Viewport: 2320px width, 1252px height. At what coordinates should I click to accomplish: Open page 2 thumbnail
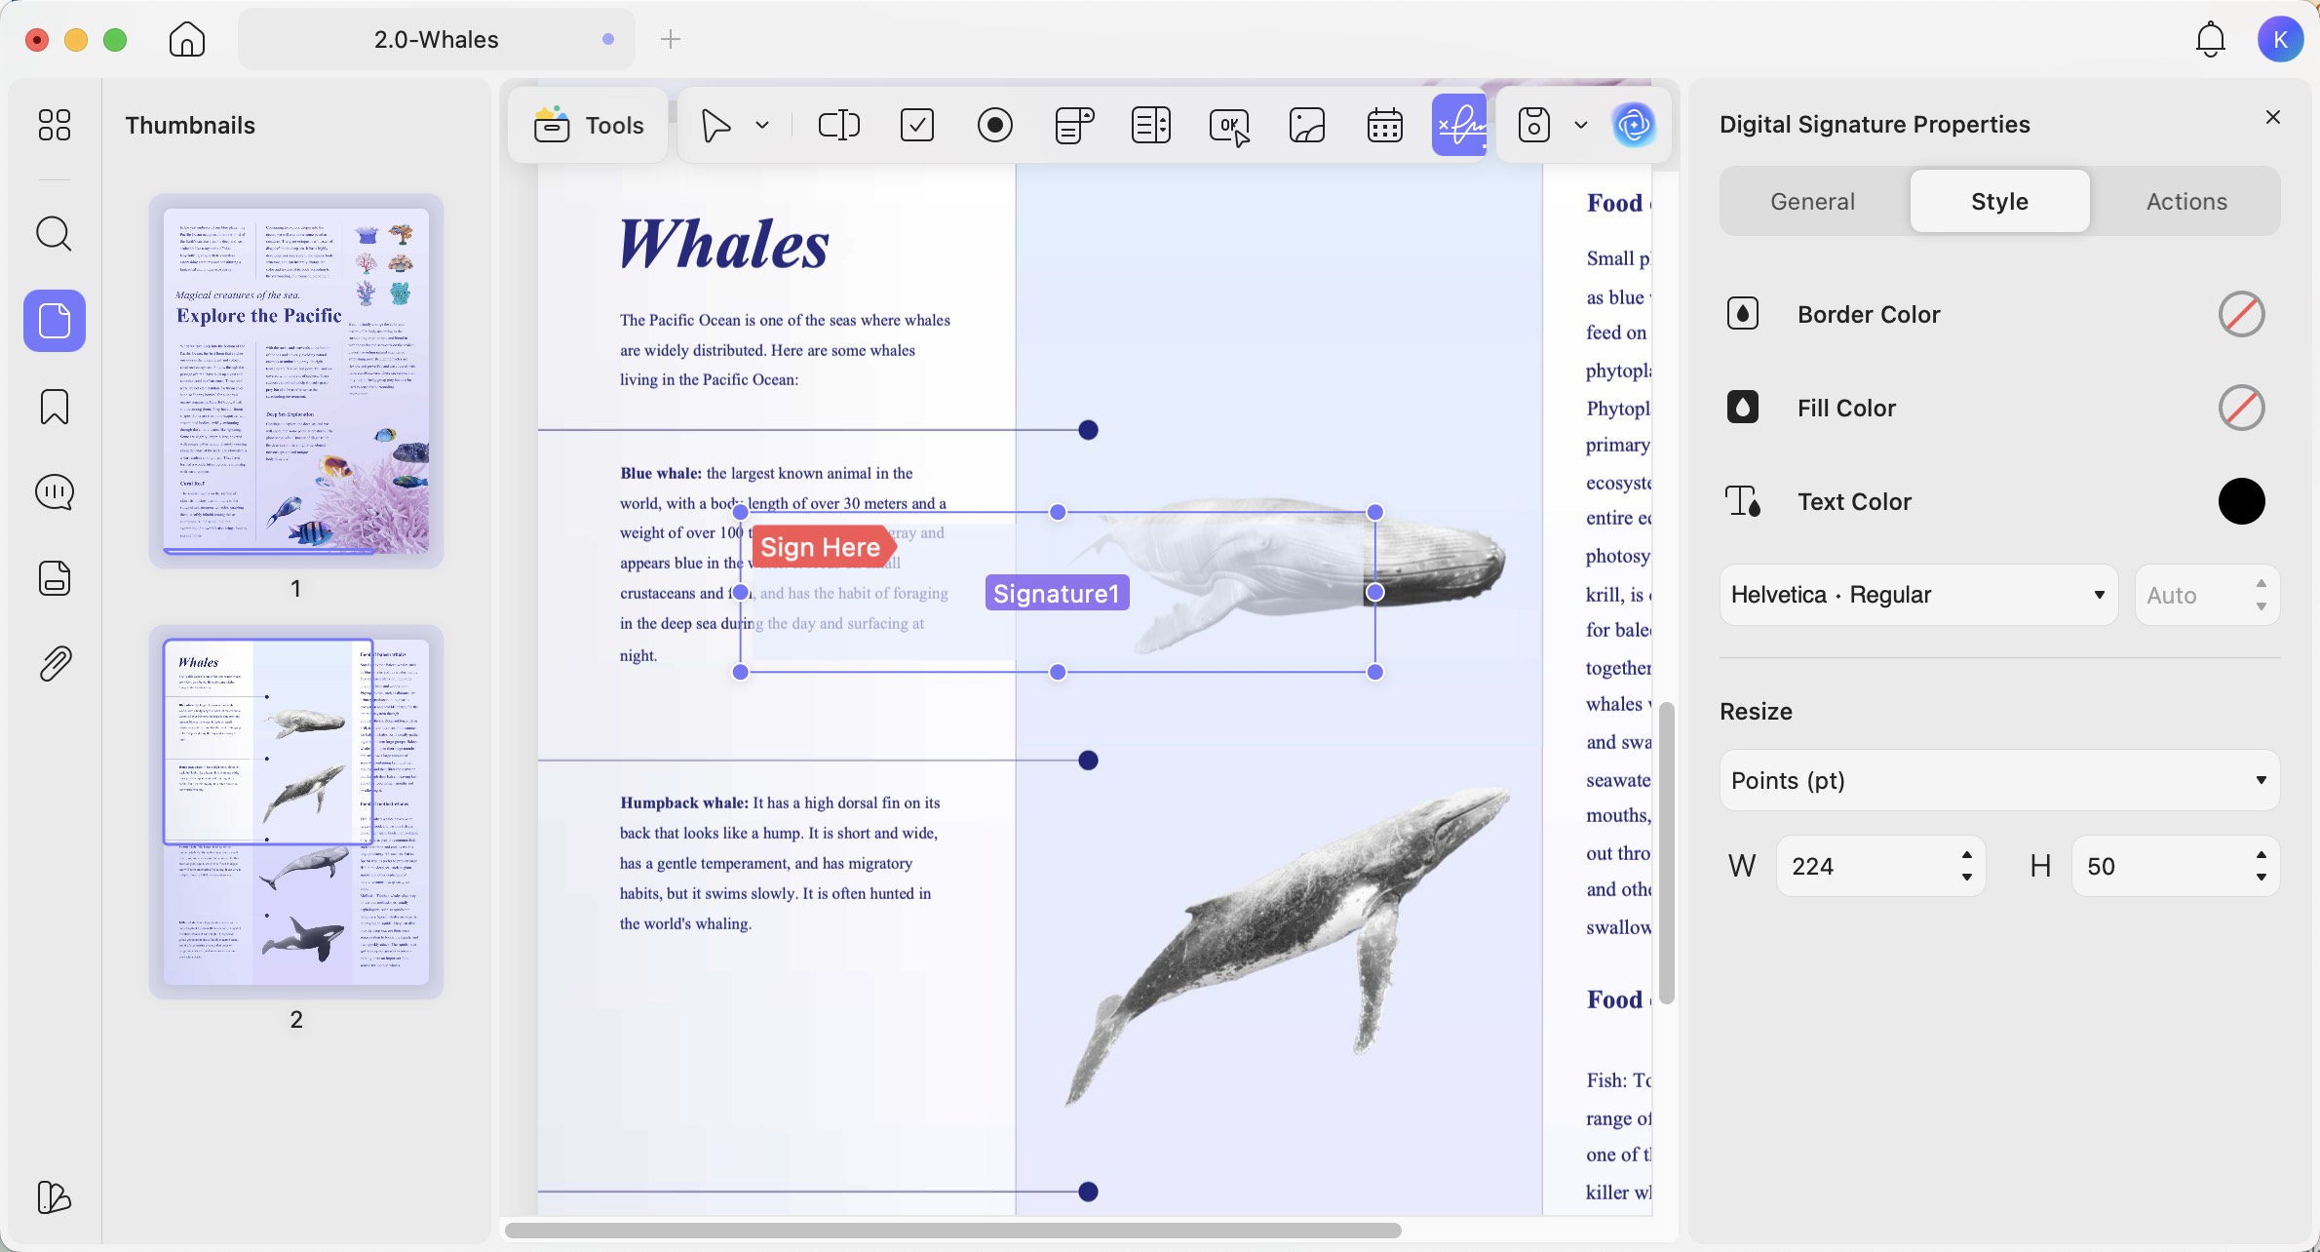pyautogui.click(x=296, y=811)
